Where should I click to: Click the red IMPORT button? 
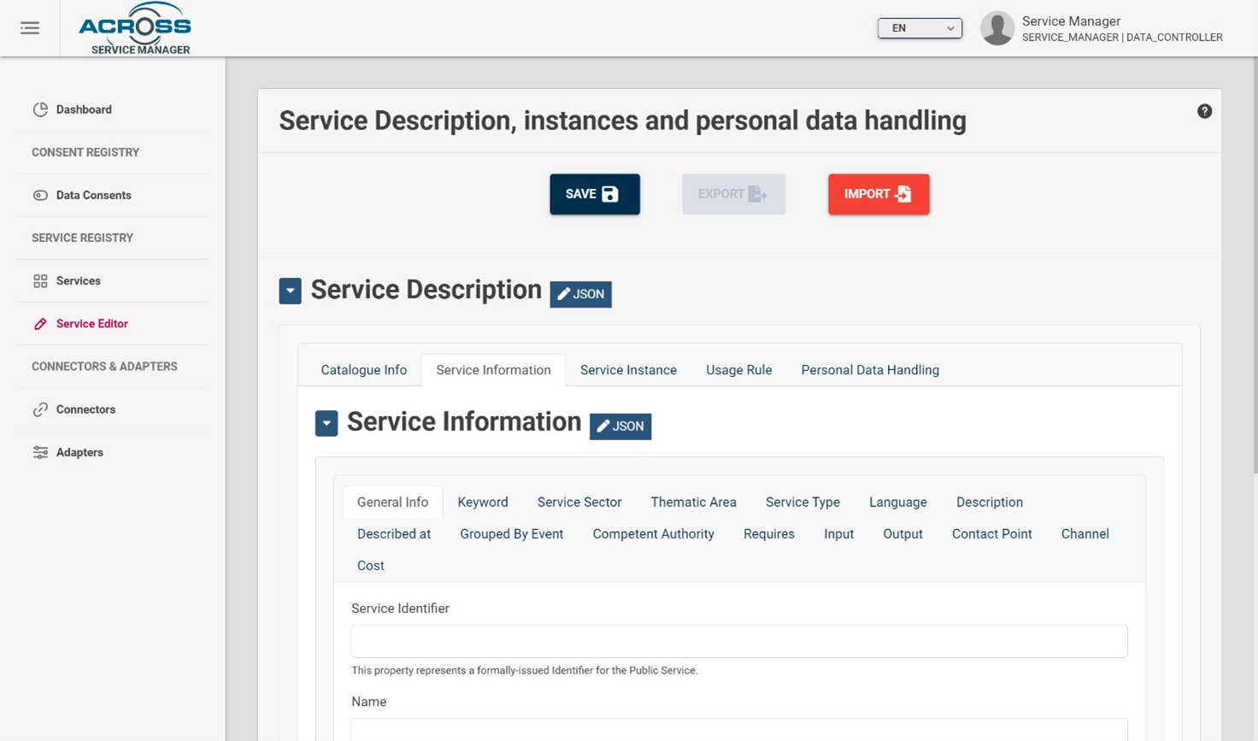coord(879,194)
